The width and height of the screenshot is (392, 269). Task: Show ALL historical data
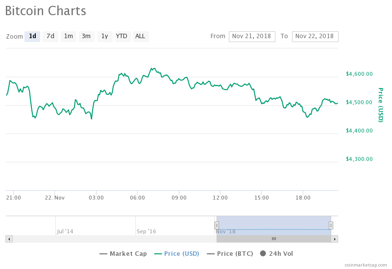pyautogui.click(x=141, y=36)
